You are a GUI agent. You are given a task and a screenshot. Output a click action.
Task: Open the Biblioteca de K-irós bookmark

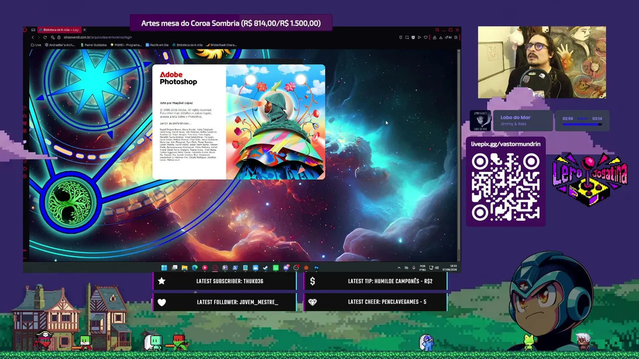(188, 45)
